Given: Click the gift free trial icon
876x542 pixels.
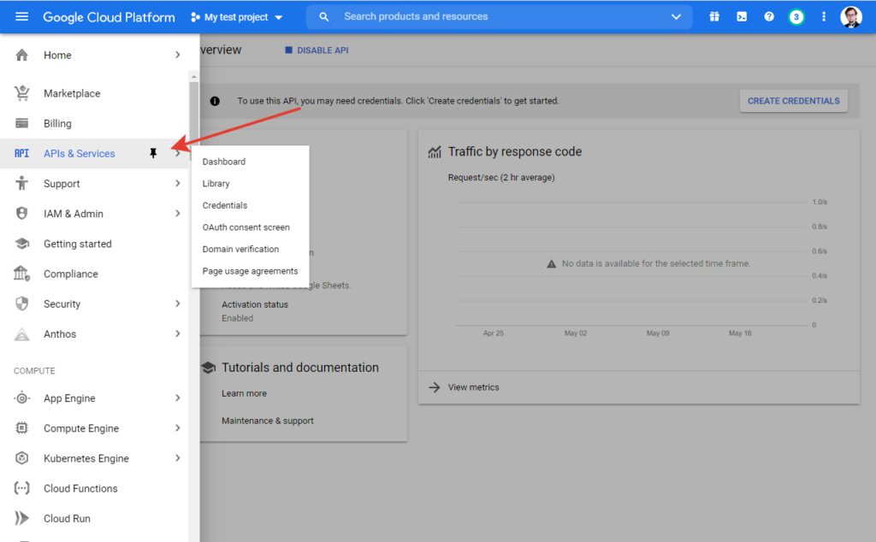Looking at the screenshot, I should pos(714,17).
